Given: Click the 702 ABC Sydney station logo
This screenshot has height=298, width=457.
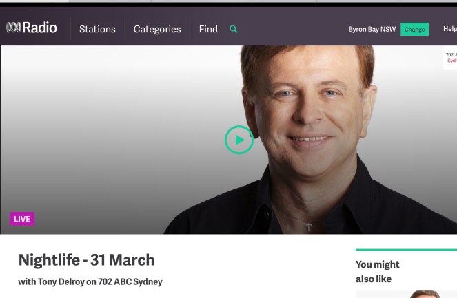Looking at the screenshot, I should (x=450, y=58).
